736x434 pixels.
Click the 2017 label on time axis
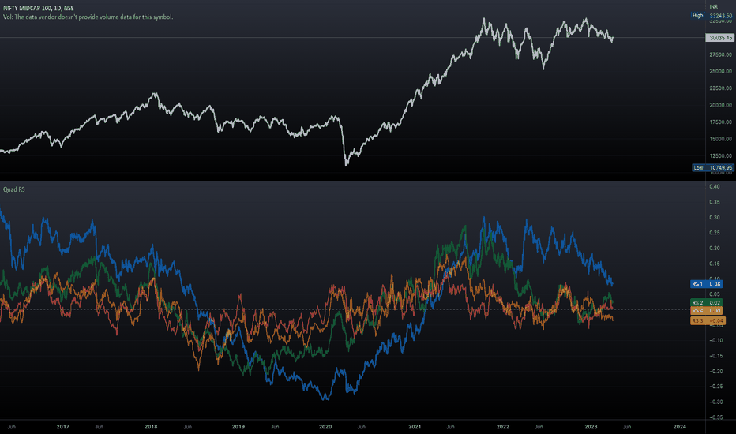point(62,427)
